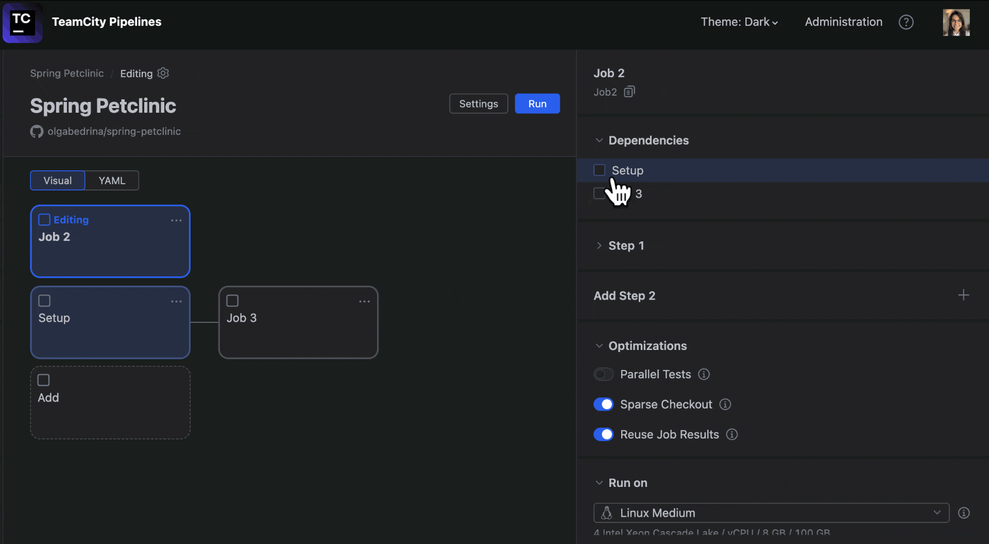
Task: Click the Reuse Job Results label
Action: click(669, 434)
